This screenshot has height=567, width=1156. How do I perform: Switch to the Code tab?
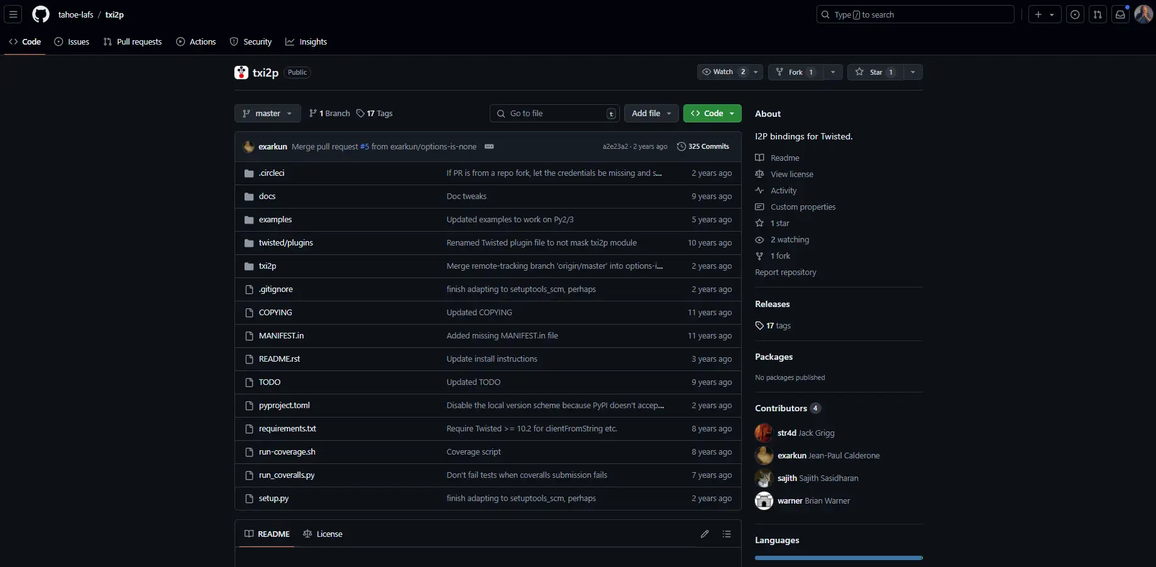click(25, 42)
